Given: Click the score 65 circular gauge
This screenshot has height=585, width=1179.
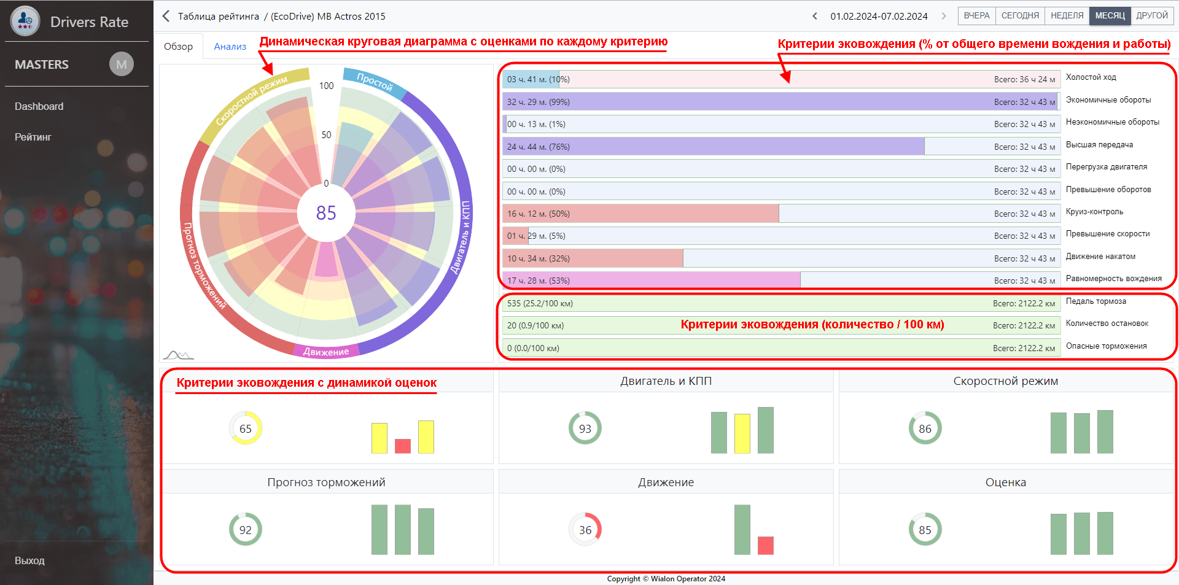Looking at the screenshot, I should (246, 428).
